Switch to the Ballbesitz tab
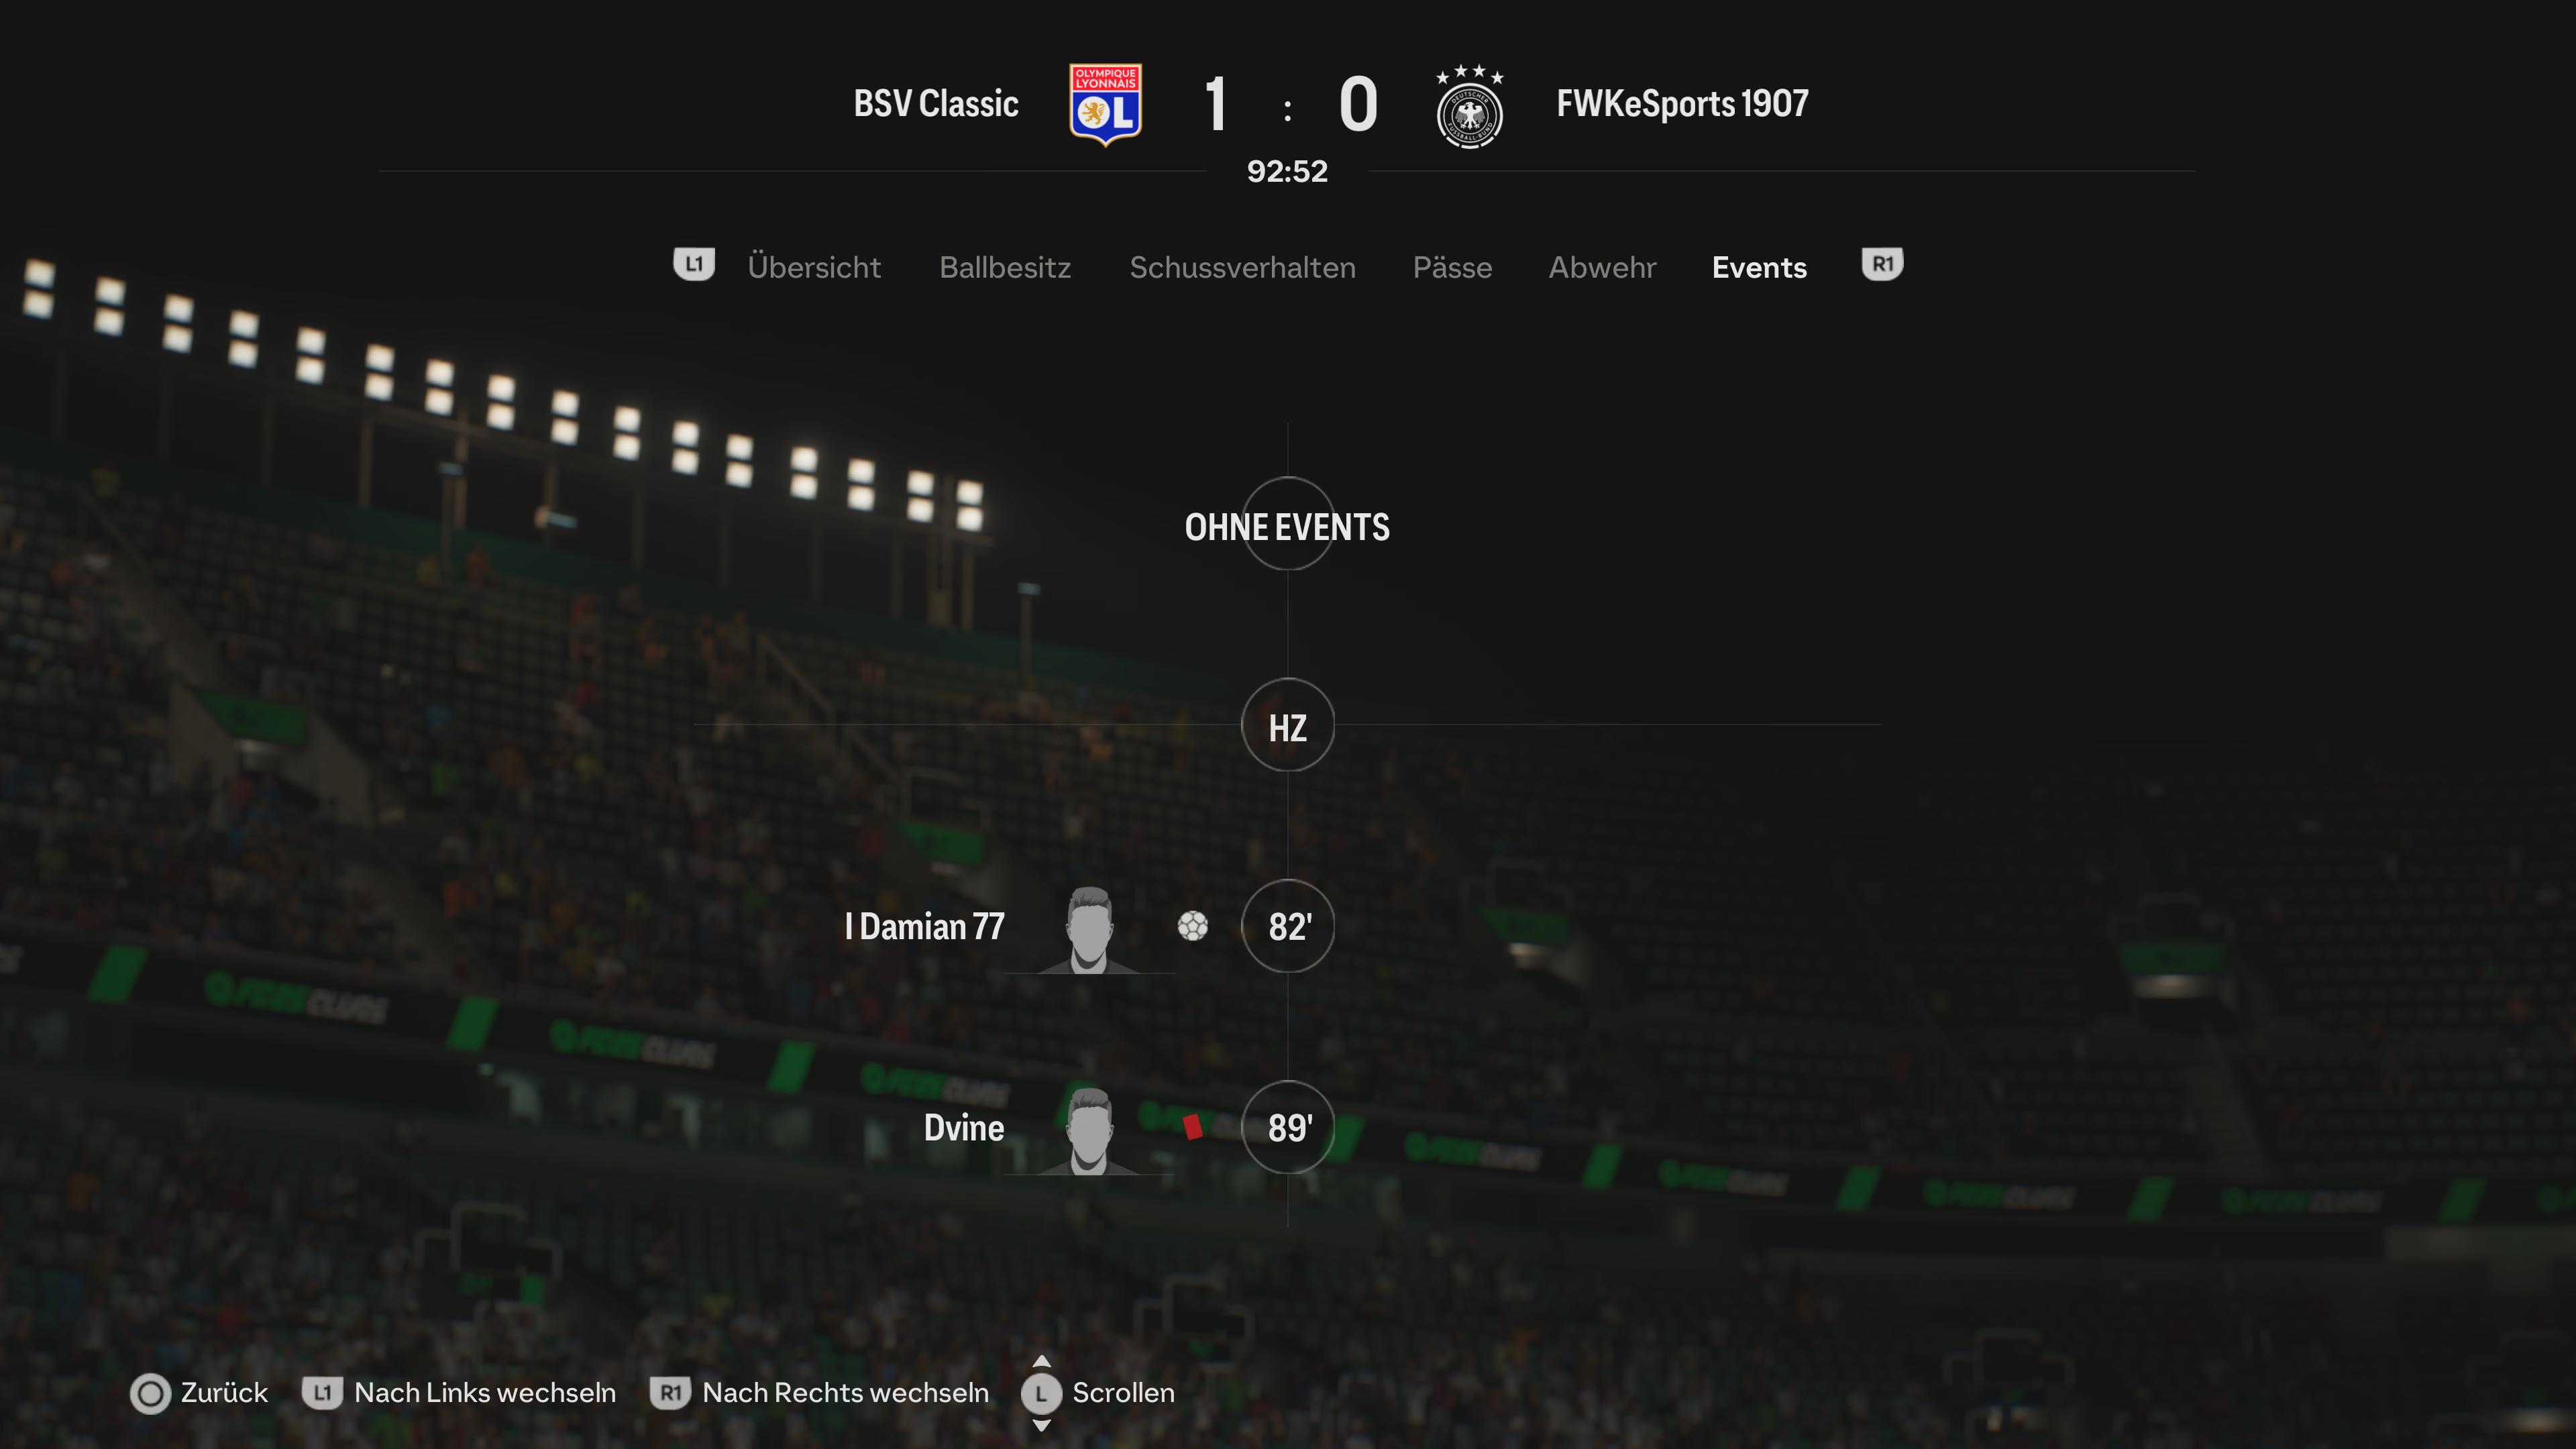This screenshot has height=1449, width=2576. tap(1005, 267)
